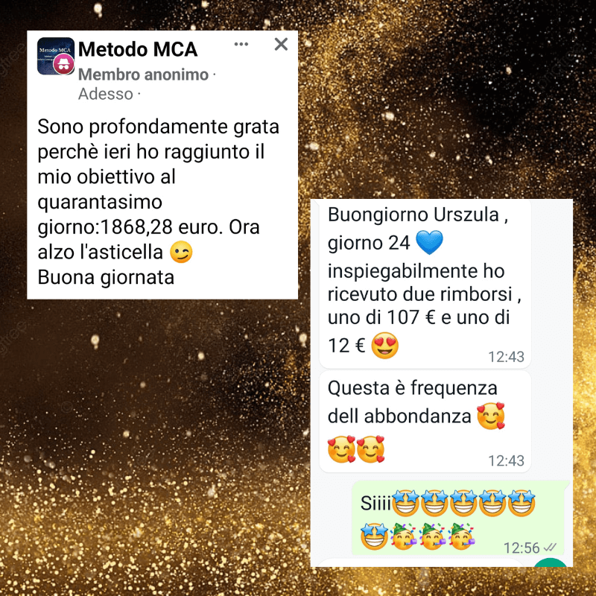This screenshot has height=596, width=596.
Task: Open the three-dots options menu on the post
Action: pos(241,45)
